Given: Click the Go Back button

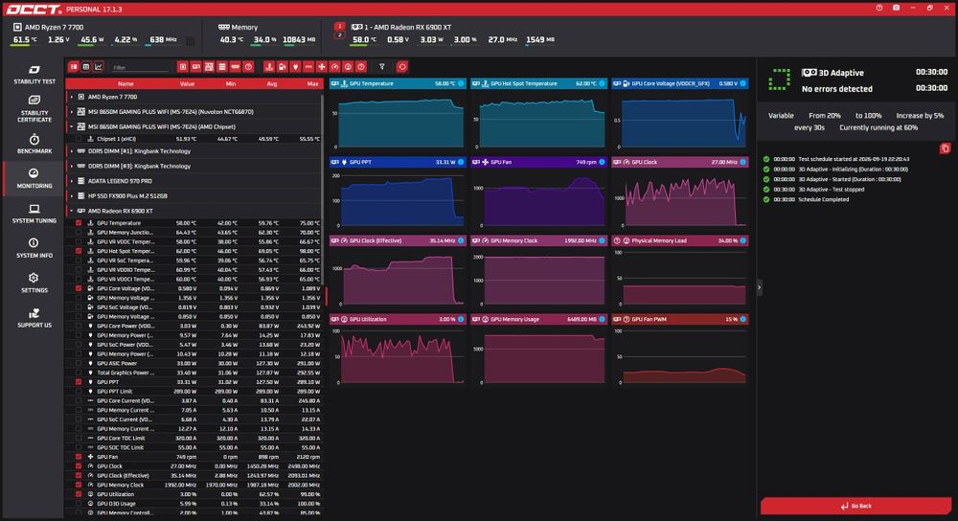Looking at the screenshot, I should coord(855,506).
